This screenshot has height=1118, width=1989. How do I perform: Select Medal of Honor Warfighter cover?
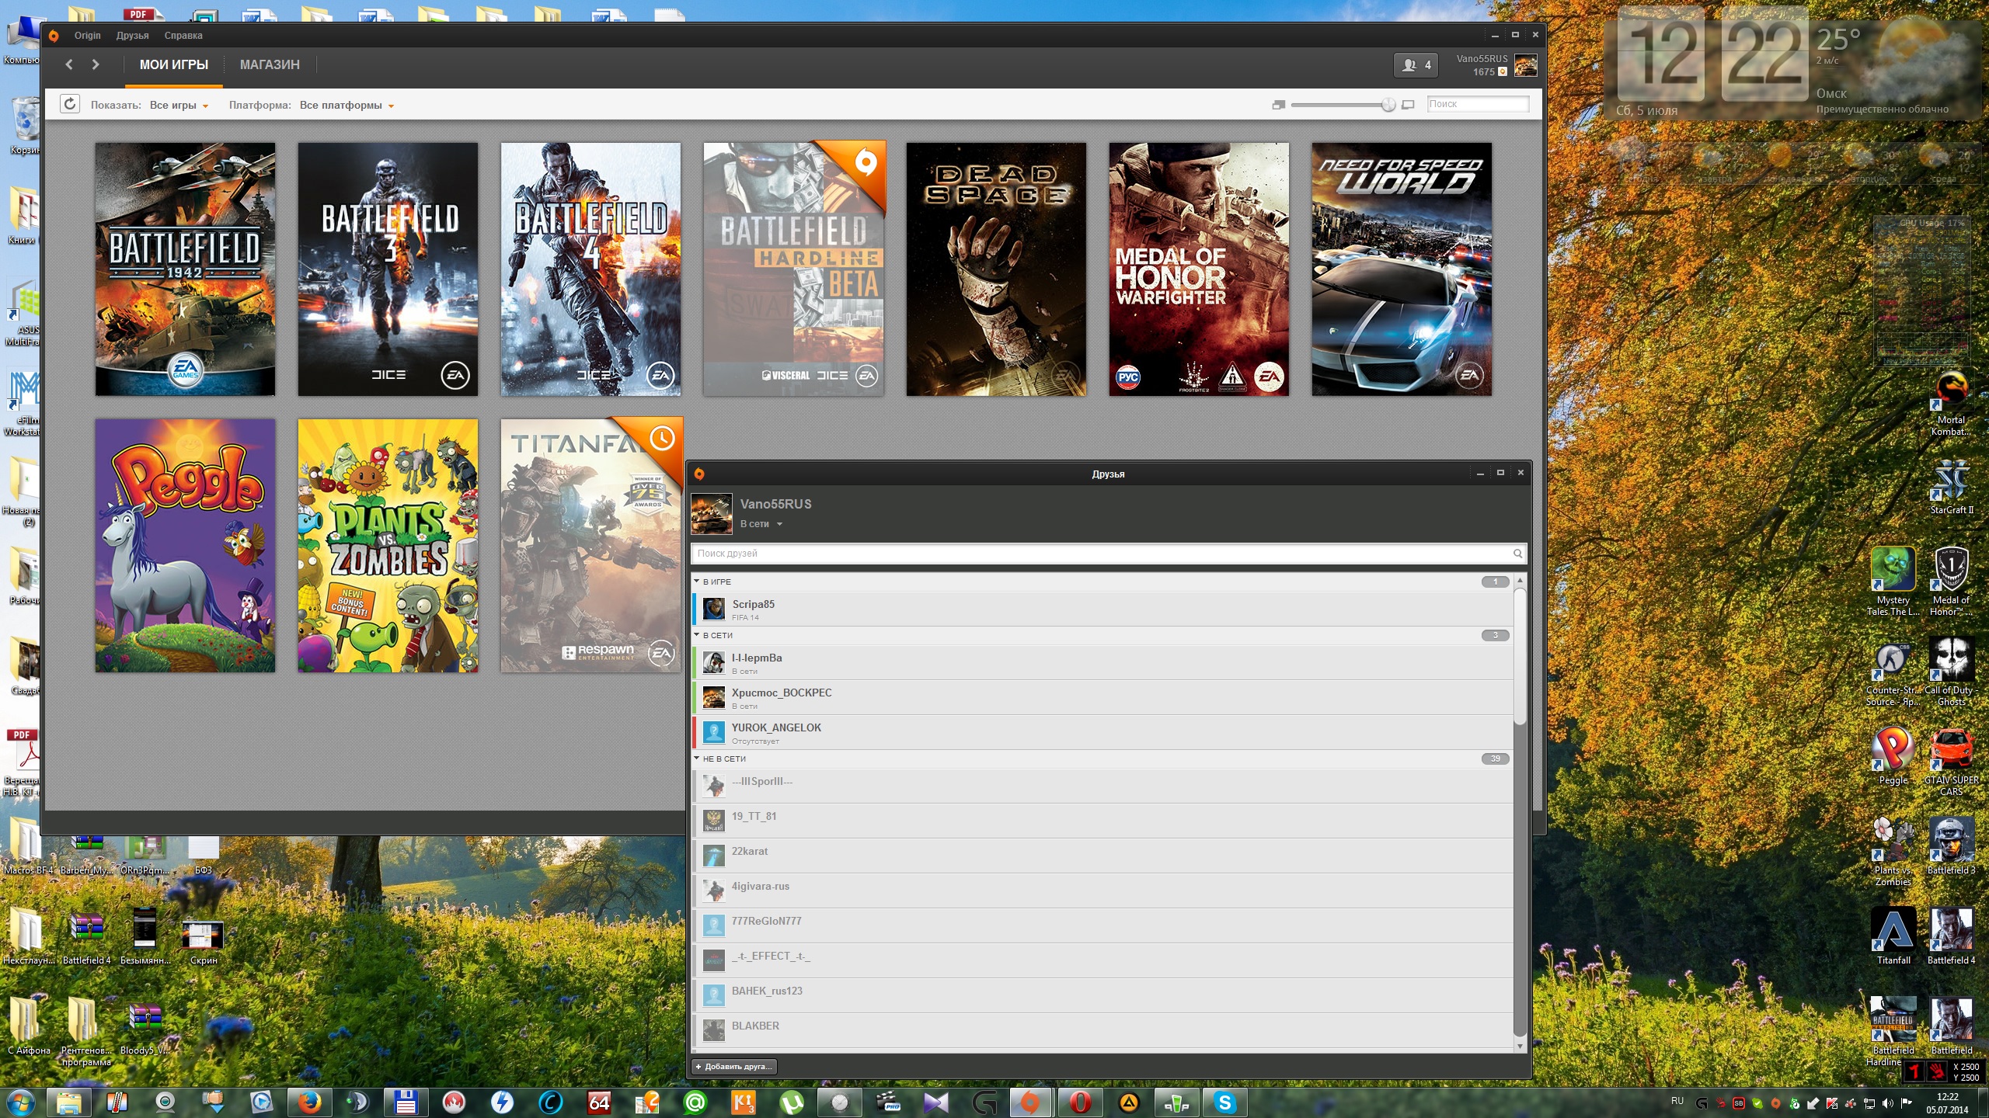pos(1199,269)
